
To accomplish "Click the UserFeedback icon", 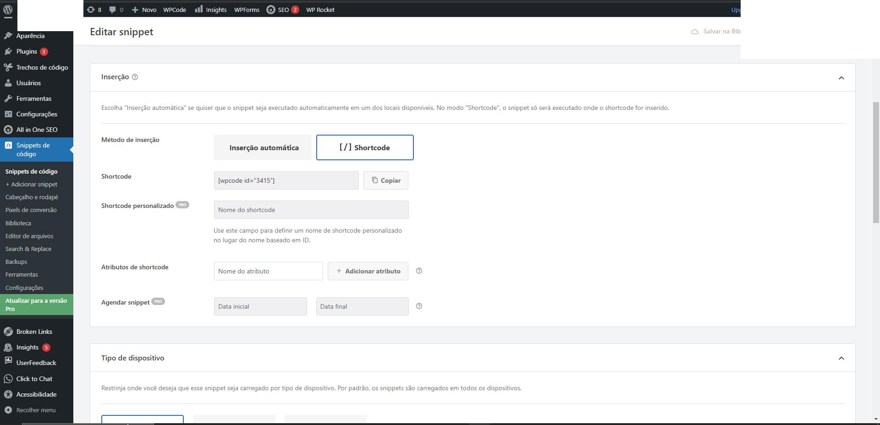I will click(x=8, y=361).
